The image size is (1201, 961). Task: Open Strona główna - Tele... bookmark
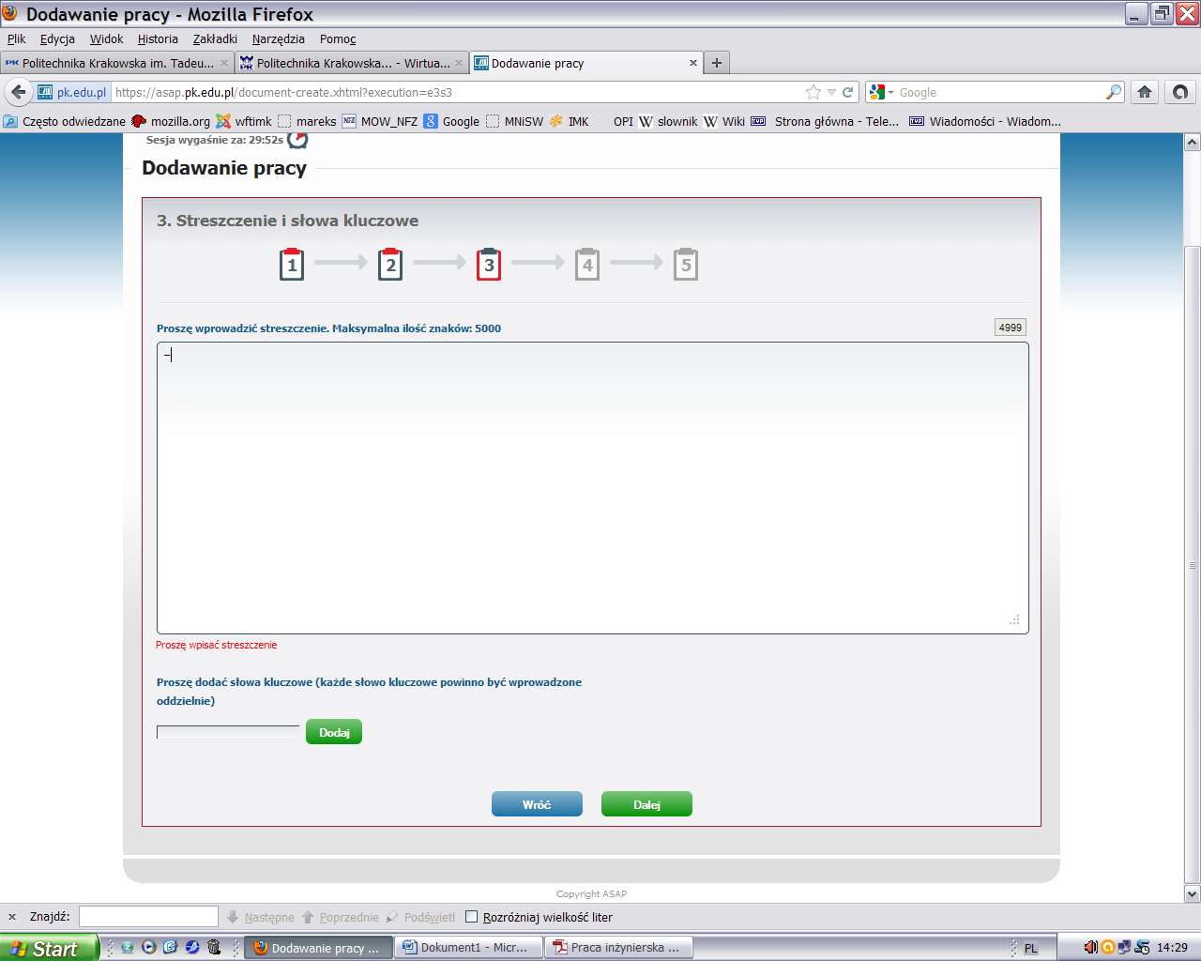pyautogui.click(x=826, y=121)
